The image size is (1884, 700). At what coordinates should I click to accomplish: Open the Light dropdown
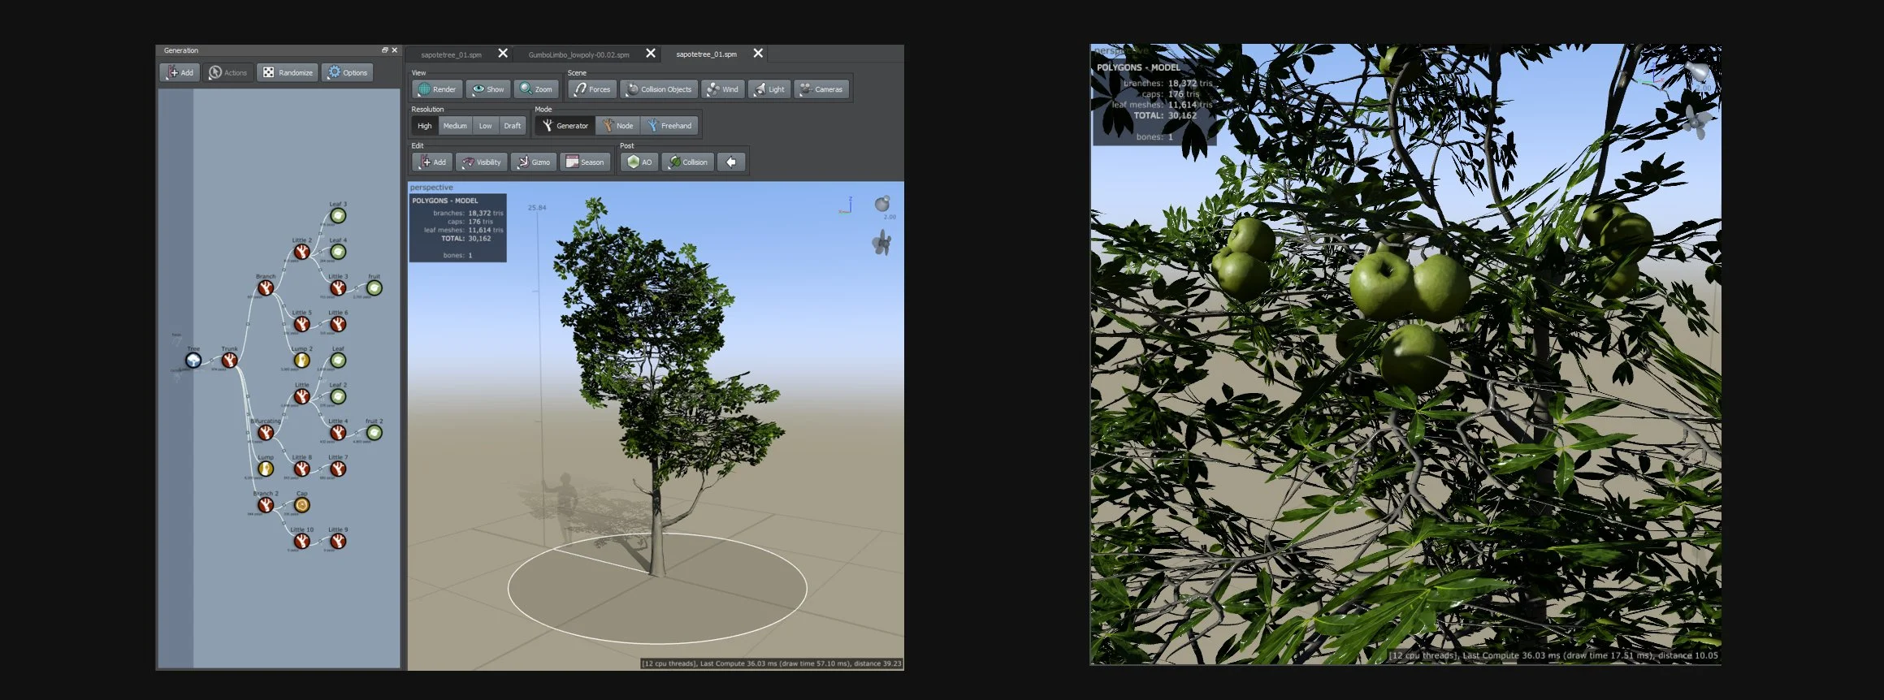pyautogui.click(x=769, y=89)
